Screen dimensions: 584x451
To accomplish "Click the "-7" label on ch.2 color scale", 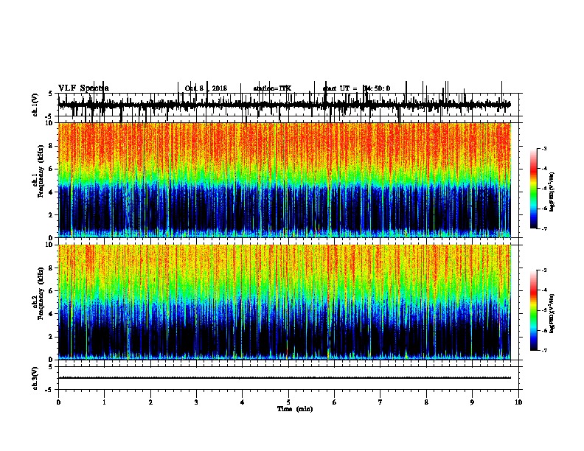I will 543,351.
